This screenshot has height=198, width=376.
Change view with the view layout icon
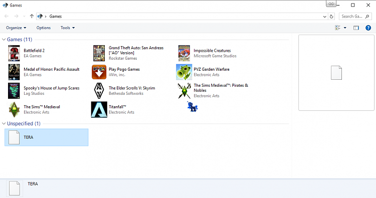(x=337, y=28)
